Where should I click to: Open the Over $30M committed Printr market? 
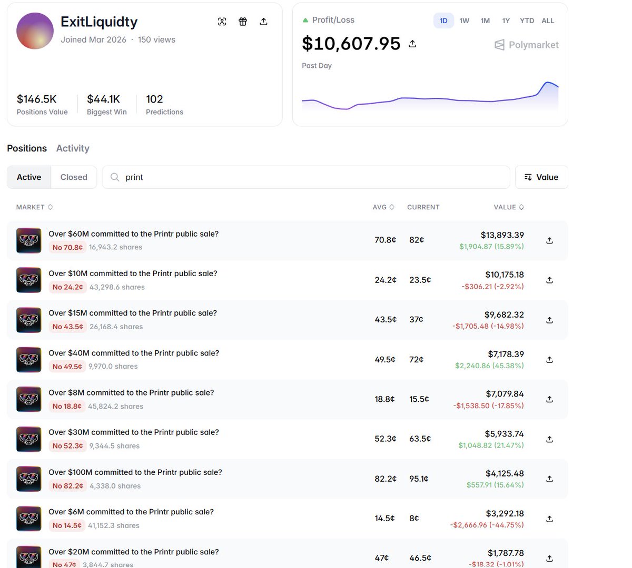(134, 432)
